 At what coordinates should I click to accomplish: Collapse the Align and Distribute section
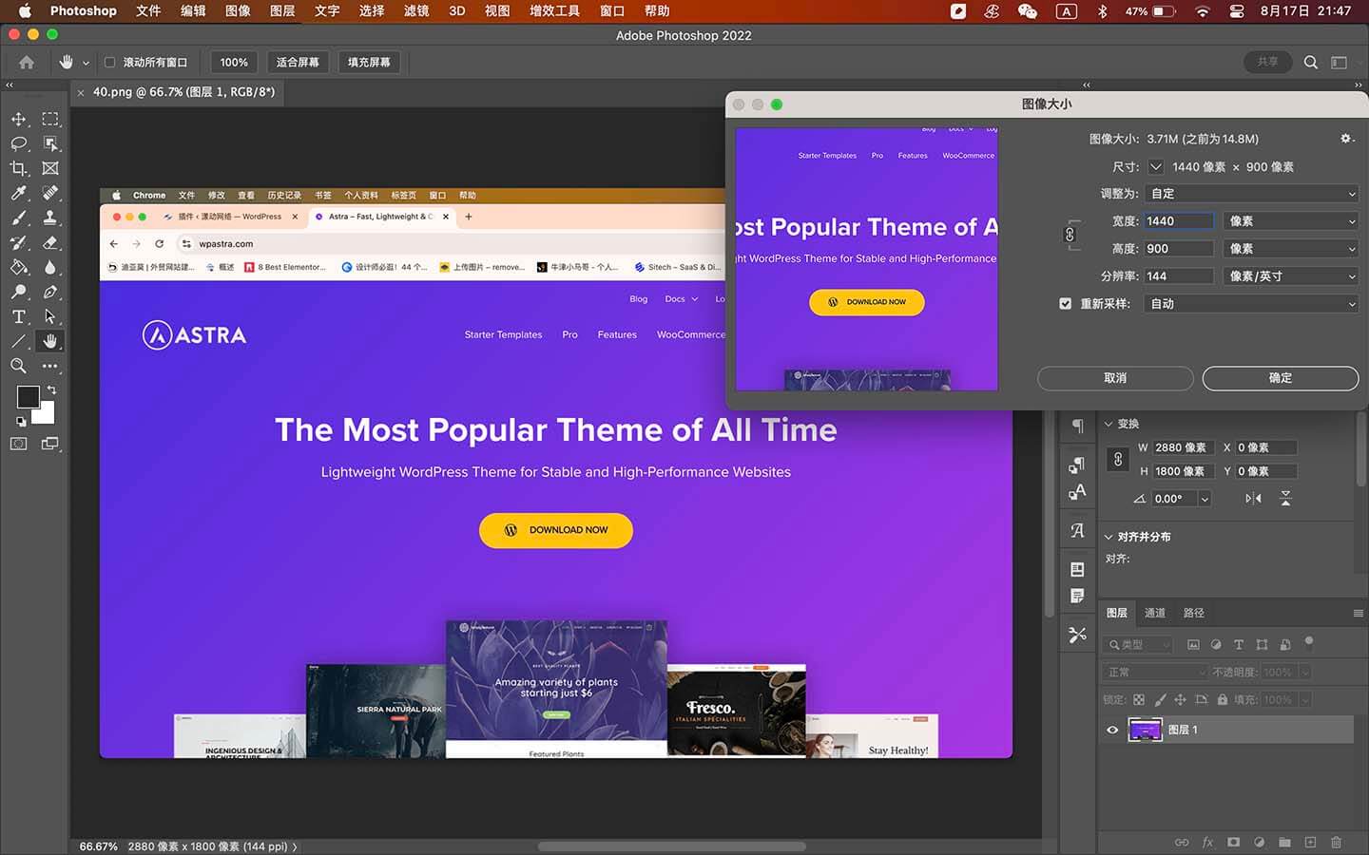(x=1109, y=537)
